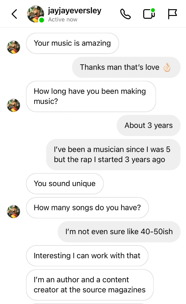The height and width of the screenshot is (304, 186).
Task: Tap "How long have you been making music?" bubble
Action: click(91, 96)
